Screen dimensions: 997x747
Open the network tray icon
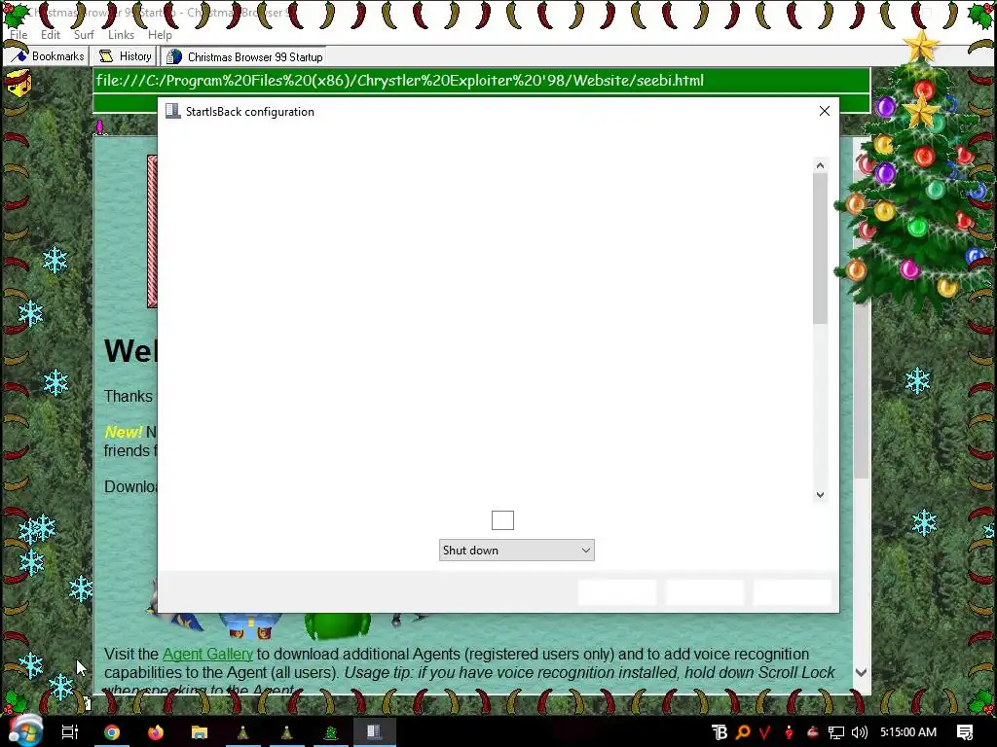[836, 732]
